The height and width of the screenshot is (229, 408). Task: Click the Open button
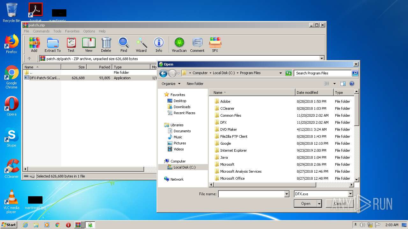305,204
